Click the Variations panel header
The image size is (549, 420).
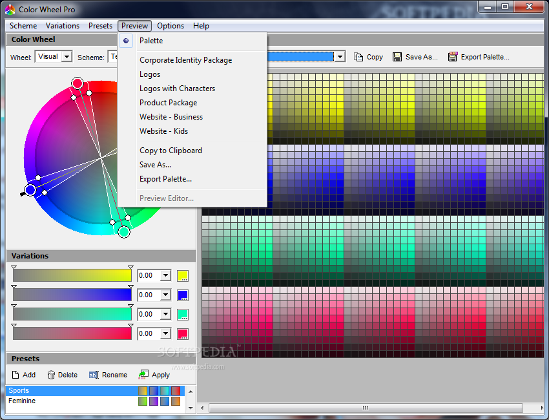coord(101,256)
